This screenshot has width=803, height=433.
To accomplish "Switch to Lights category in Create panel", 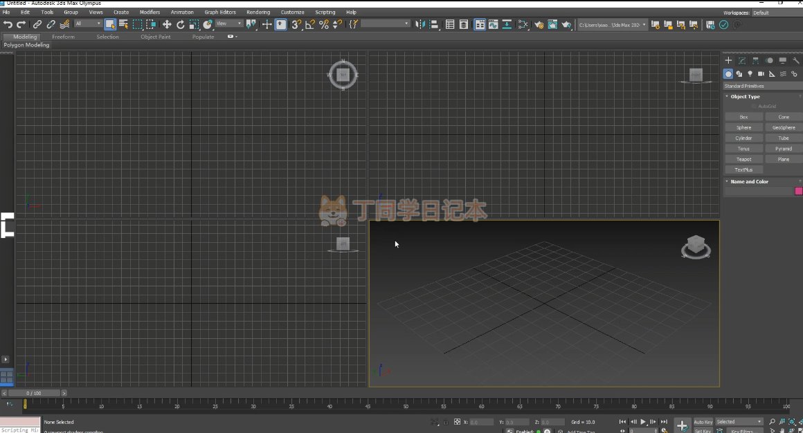I will 750,74.
